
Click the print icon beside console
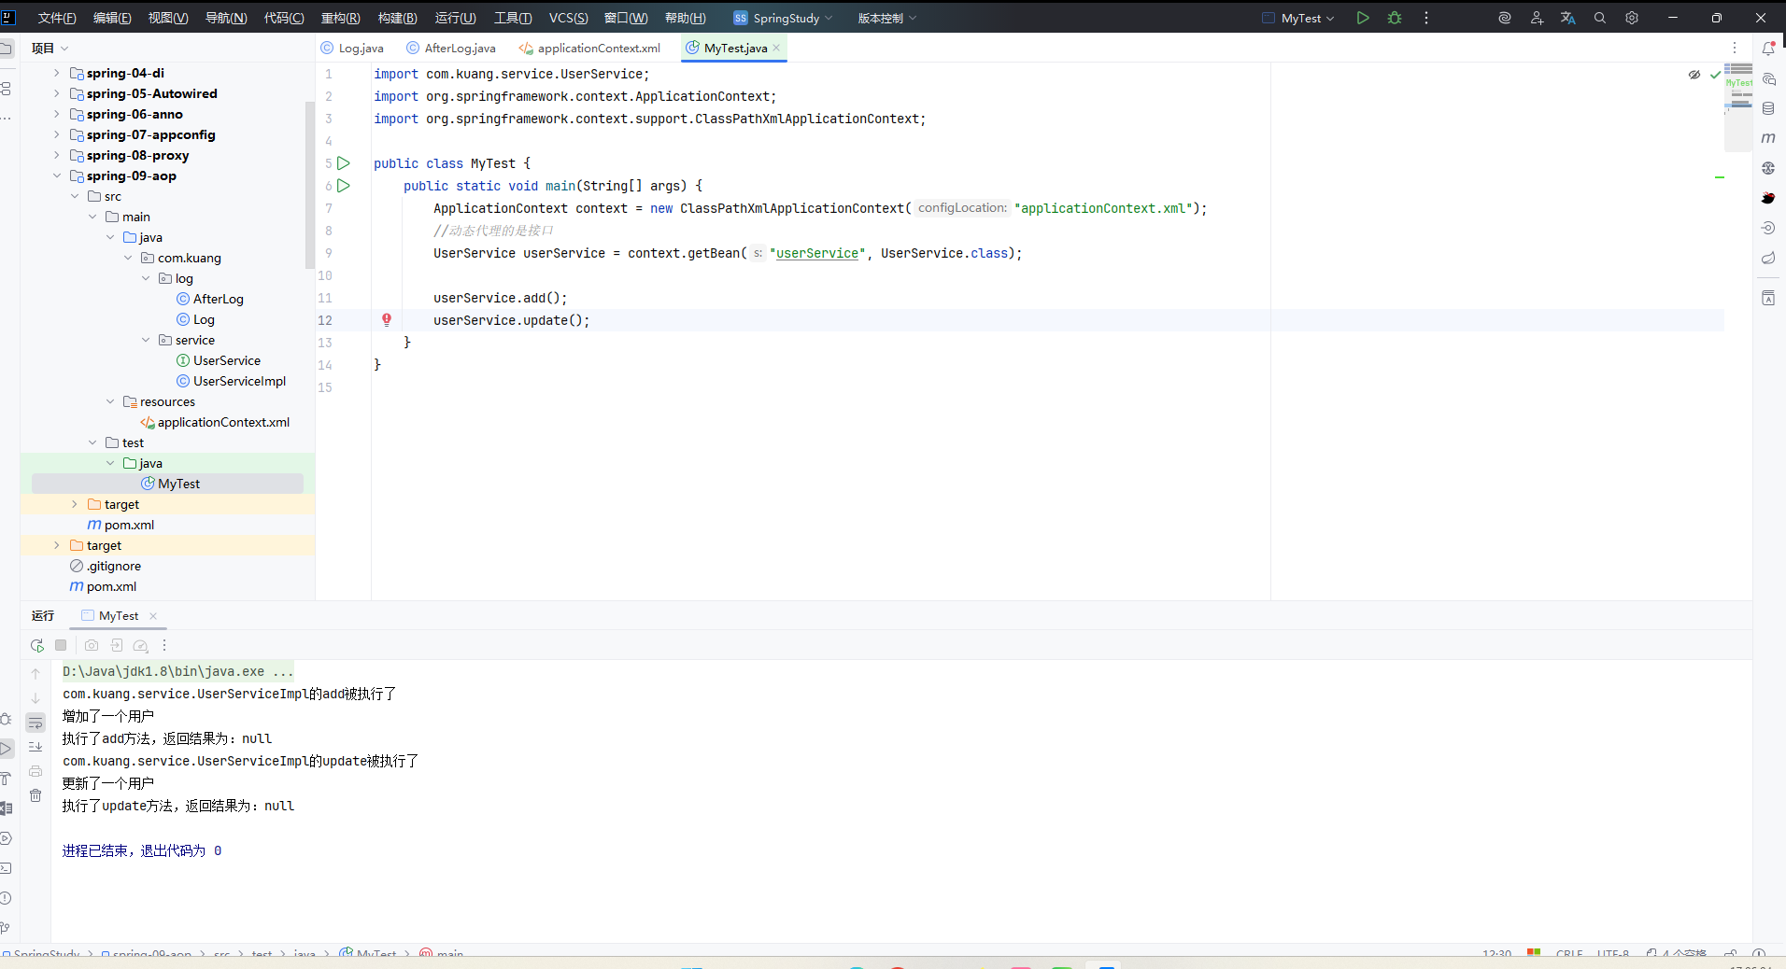(x=35, y=771)
